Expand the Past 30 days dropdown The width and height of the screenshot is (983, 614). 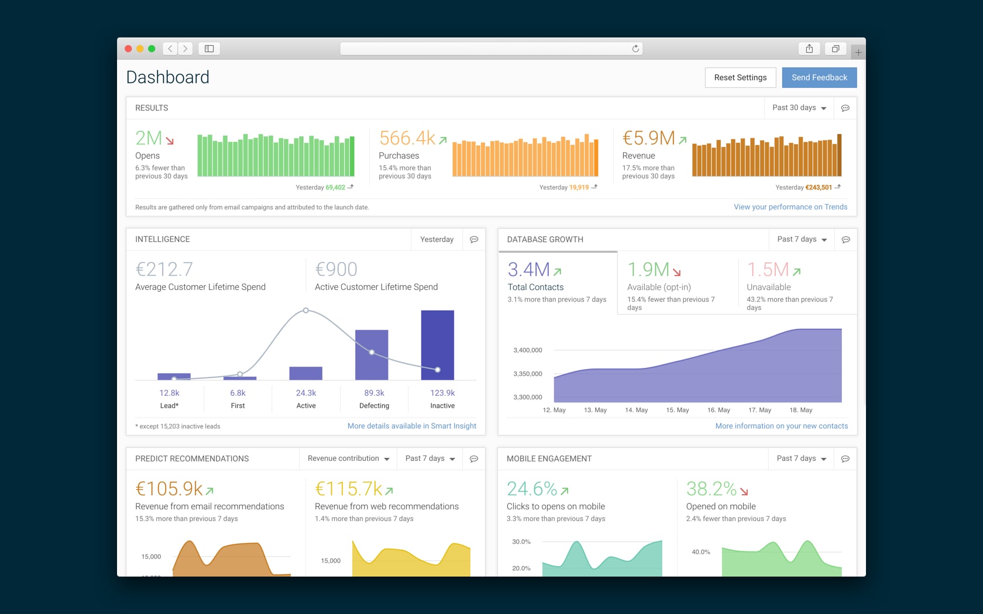pyautogui.click(x=799, y=108)
